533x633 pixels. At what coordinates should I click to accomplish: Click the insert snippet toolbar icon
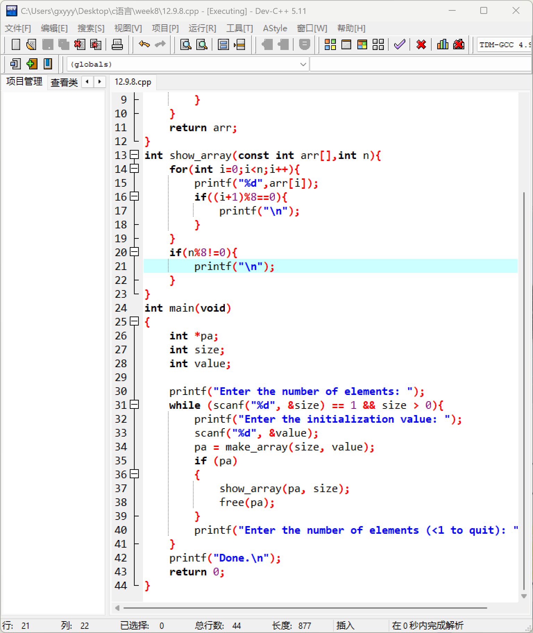(x=16, y=64)
